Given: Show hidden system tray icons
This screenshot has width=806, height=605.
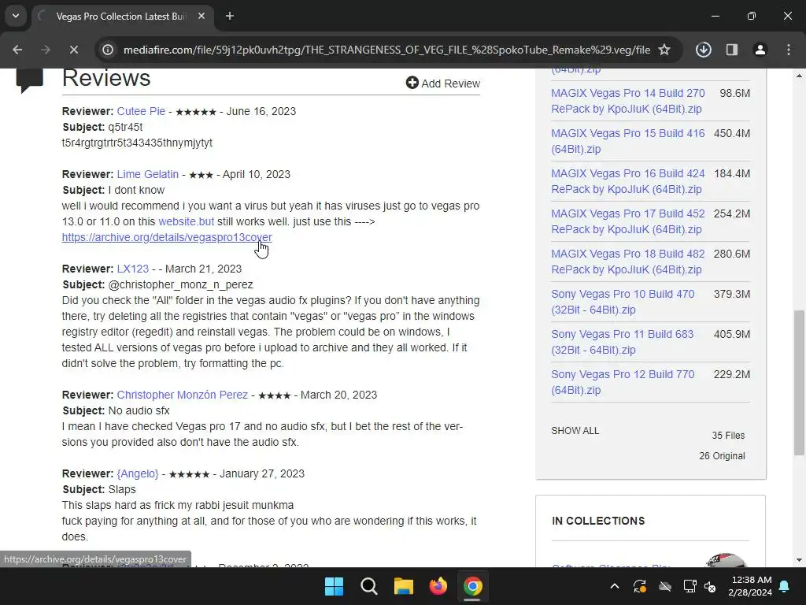Looking at the screenshot, I should [615, 586].
